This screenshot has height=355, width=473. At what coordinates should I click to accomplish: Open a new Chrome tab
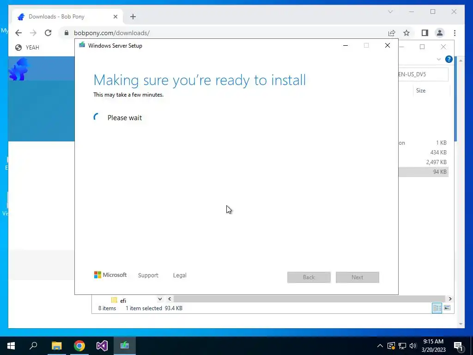tap(133, 17)
